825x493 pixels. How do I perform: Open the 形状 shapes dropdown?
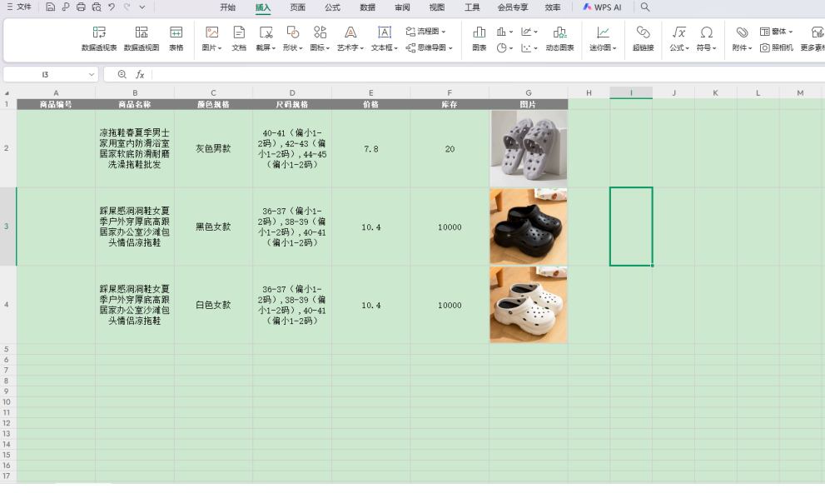point(292,39)
